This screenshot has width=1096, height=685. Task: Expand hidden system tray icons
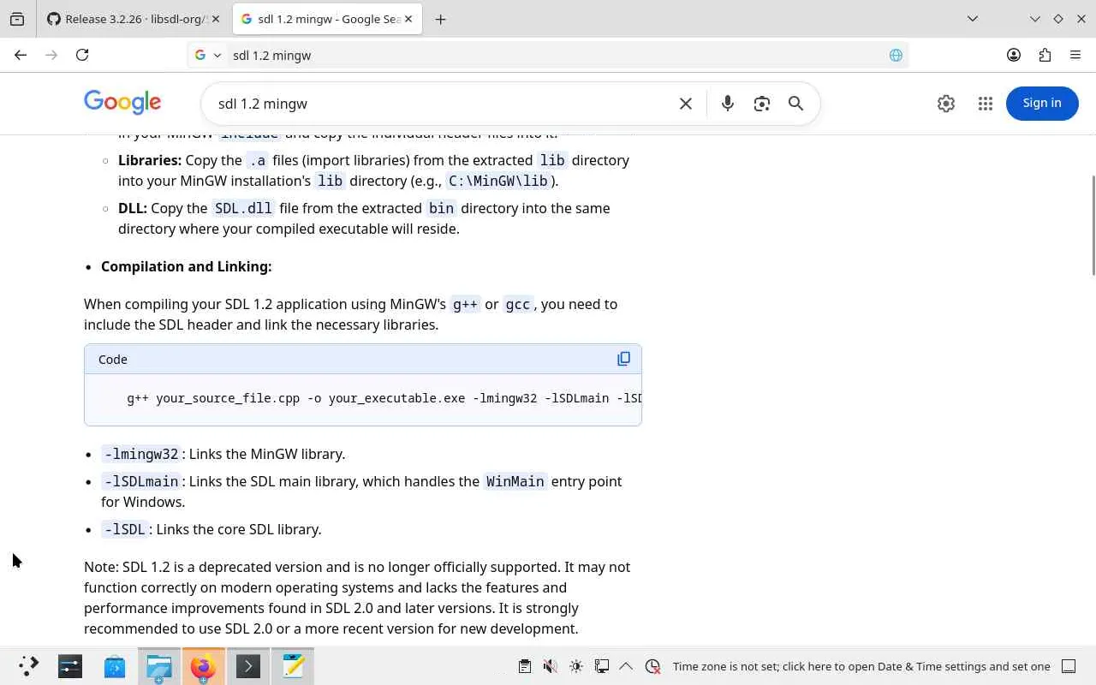[x=626, y=666]
